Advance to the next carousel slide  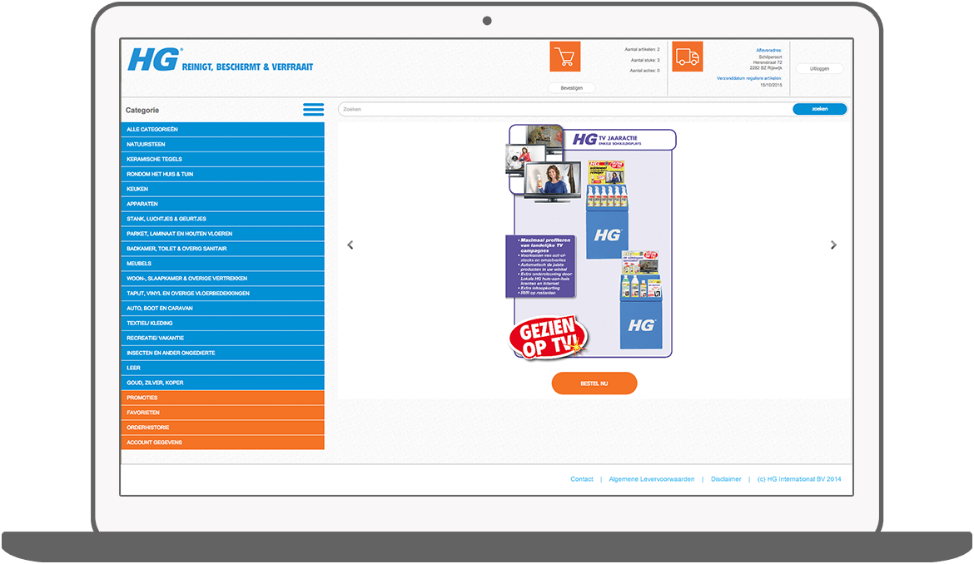[x=833, y=245]
